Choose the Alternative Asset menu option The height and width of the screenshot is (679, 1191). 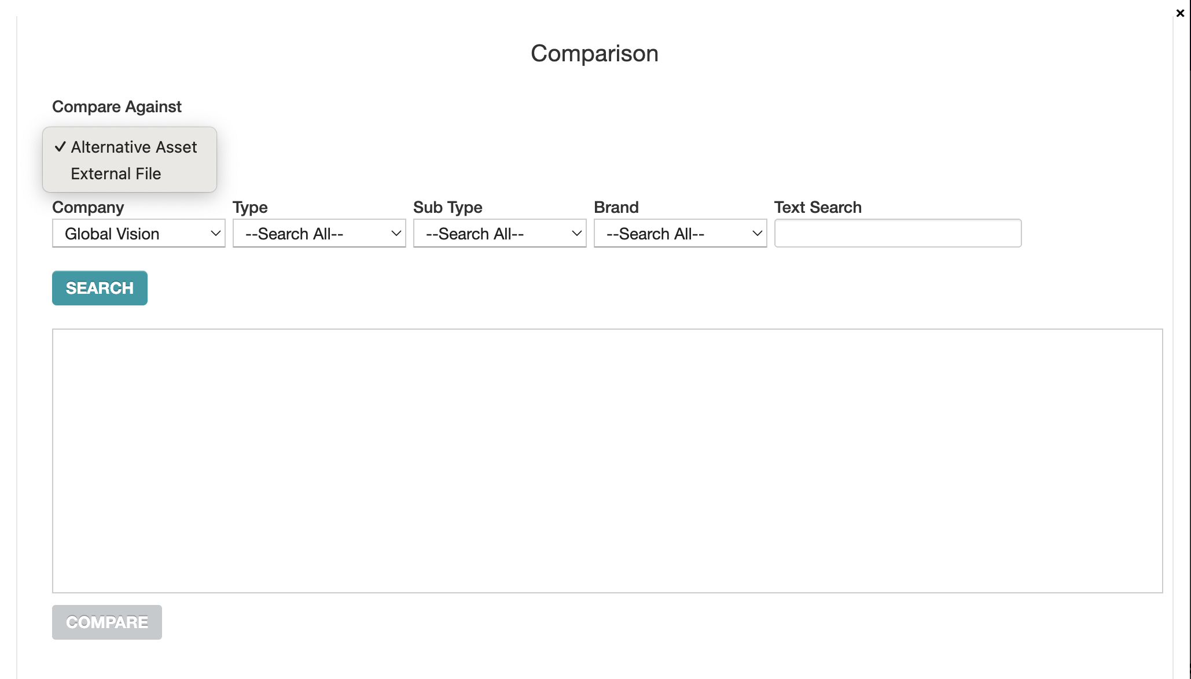(134, 147)
